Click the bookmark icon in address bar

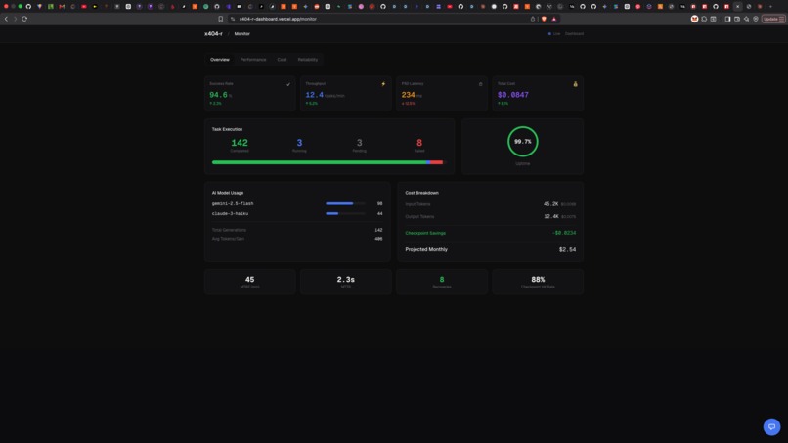(220, 19)
